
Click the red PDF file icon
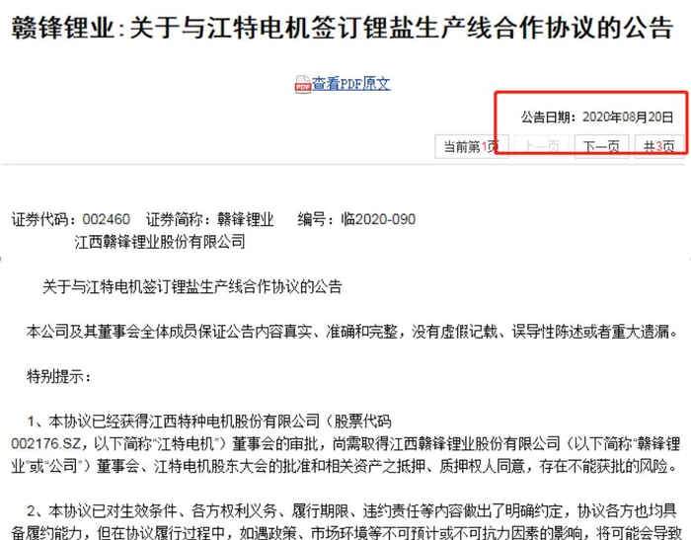coord(303,85)
